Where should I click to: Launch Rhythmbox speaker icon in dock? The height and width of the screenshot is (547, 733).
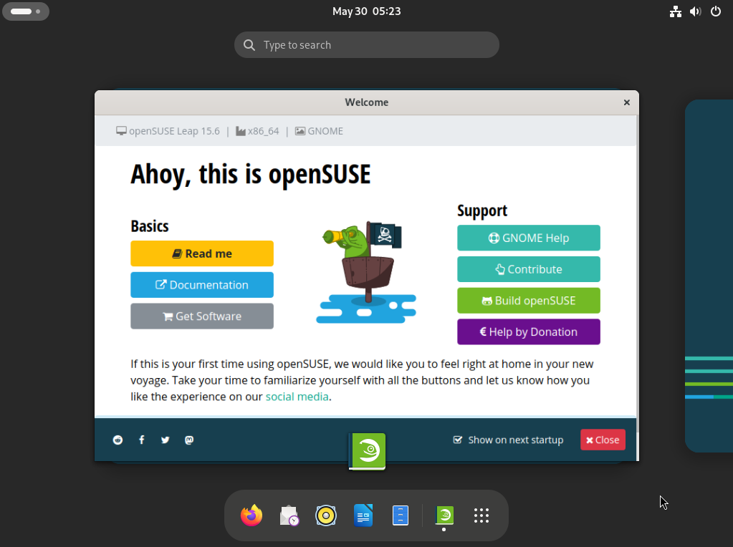(326, 515)
